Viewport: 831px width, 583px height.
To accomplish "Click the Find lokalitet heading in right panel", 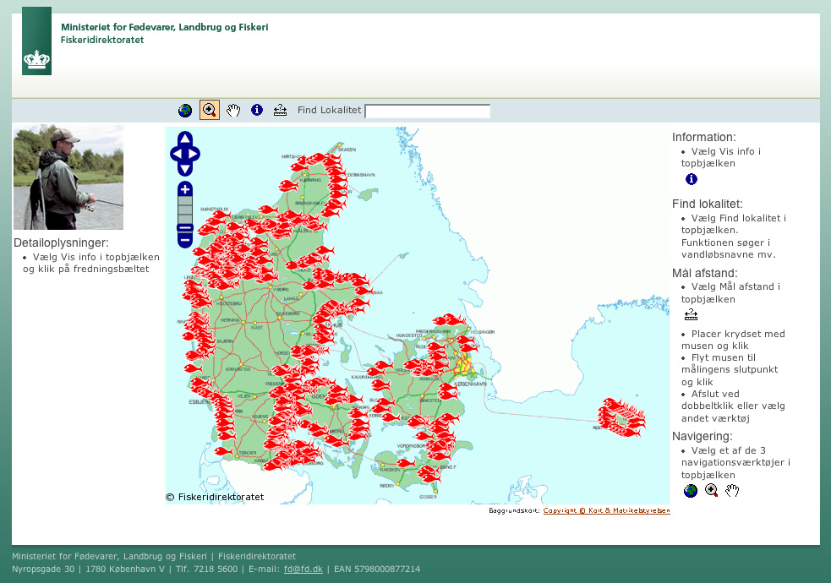I will [x=707, y=204].
